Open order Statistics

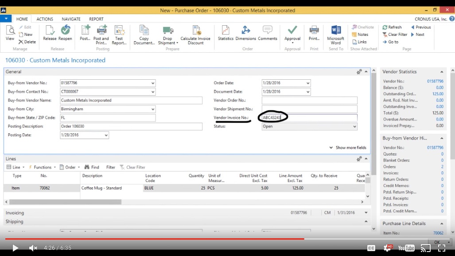click(226, 33)
